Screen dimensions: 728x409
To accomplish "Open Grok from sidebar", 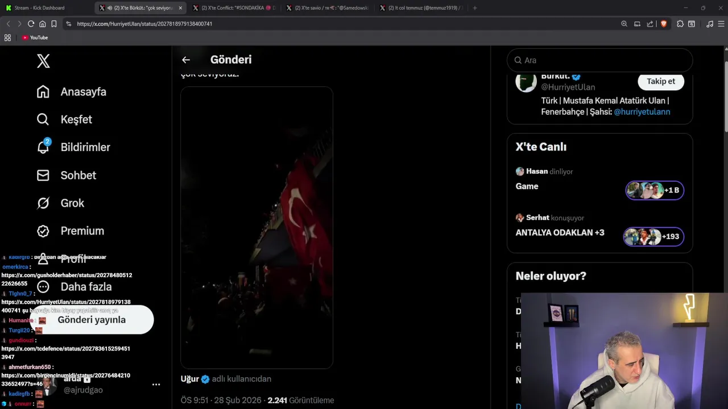I will pos(60,203).
